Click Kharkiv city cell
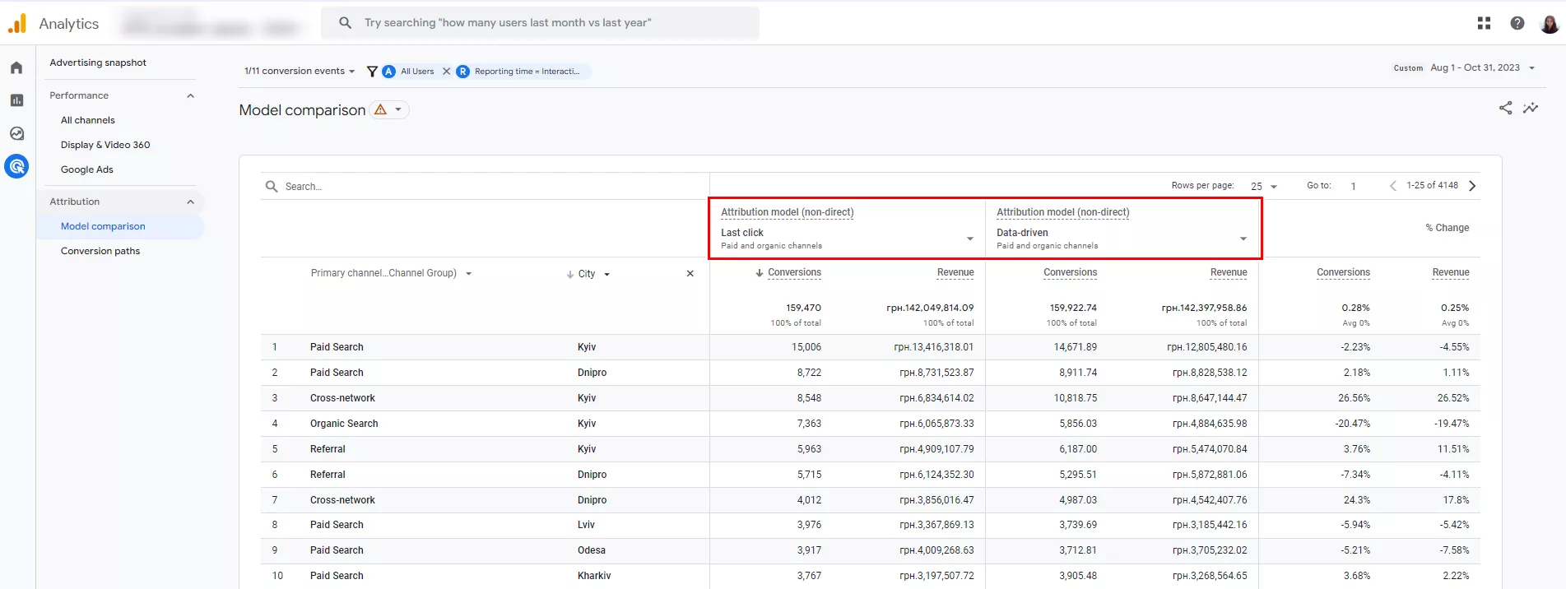The height and width of the screenshot is (589, 1566). [x=594, y=576]
